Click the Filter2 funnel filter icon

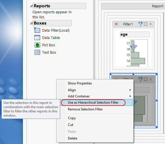140,79
